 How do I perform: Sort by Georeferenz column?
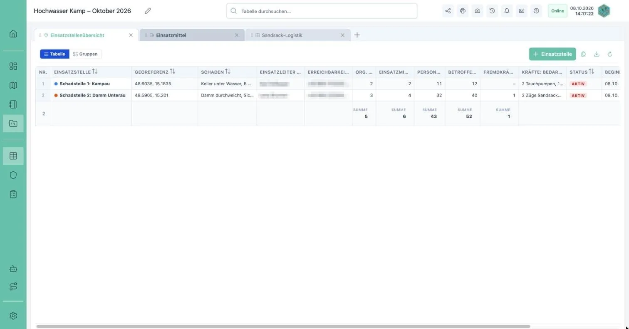(173, 72)
